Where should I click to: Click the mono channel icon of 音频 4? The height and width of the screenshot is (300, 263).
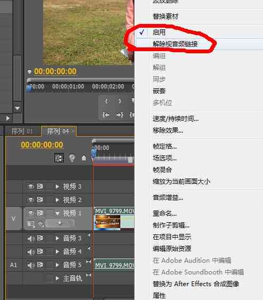coord(89,248)
